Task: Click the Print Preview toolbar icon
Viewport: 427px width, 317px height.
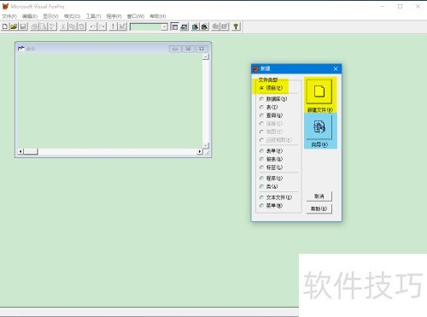Action: click(x=44, y=26)
